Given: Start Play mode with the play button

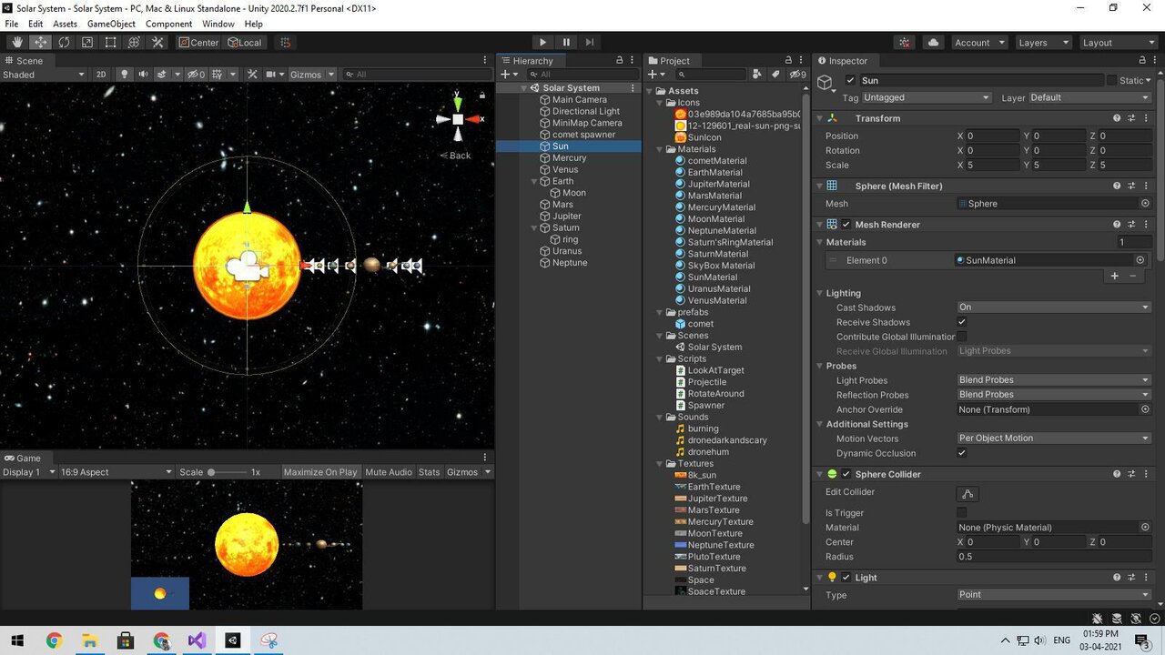Looking at the screenshot, I should coord(542,43).
